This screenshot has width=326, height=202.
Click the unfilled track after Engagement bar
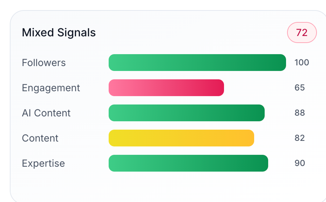255,88
